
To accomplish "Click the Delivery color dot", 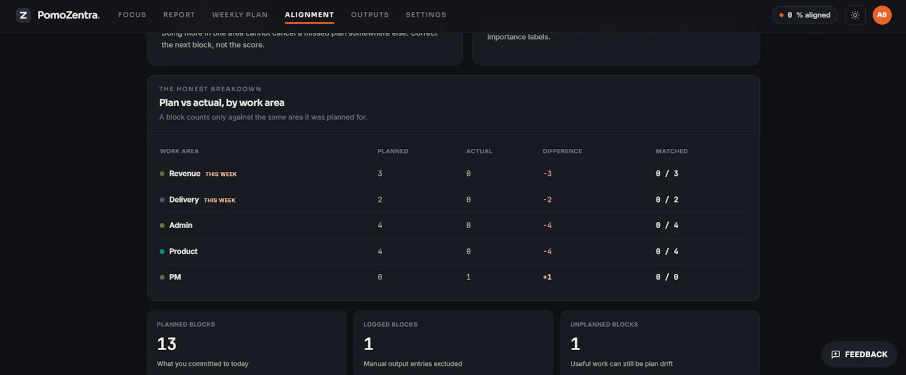I will pyautogui.click(x=162, y=200).
